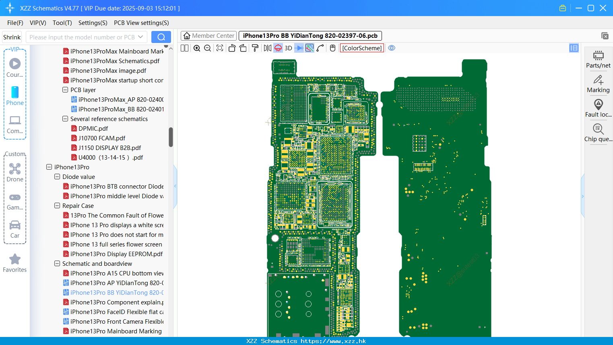Viewport: 613px width, 345px height.
Task: Switch to the Member Center tab
Action: [x=209, y=36]
